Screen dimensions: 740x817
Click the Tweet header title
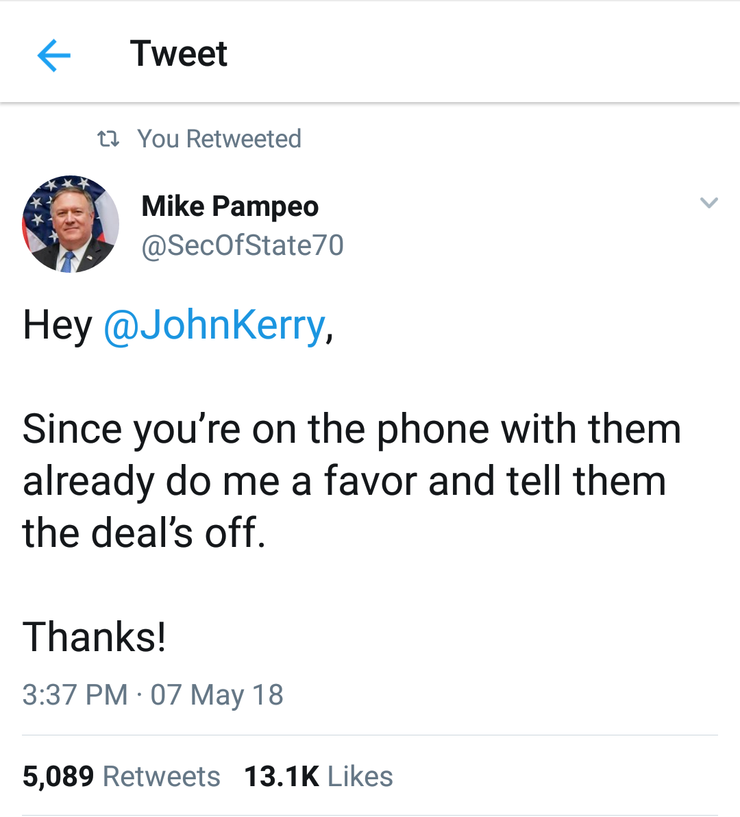click(178, 53)
